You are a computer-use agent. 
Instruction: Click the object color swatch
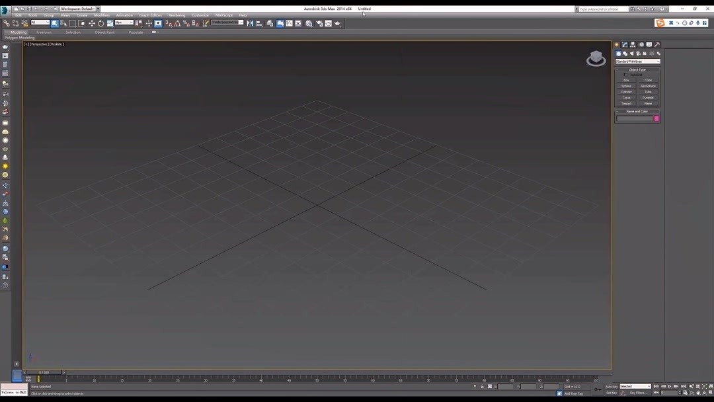(x=656, y=118)
